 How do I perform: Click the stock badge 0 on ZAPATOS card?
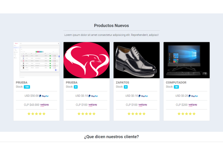(x=126, y=87)
